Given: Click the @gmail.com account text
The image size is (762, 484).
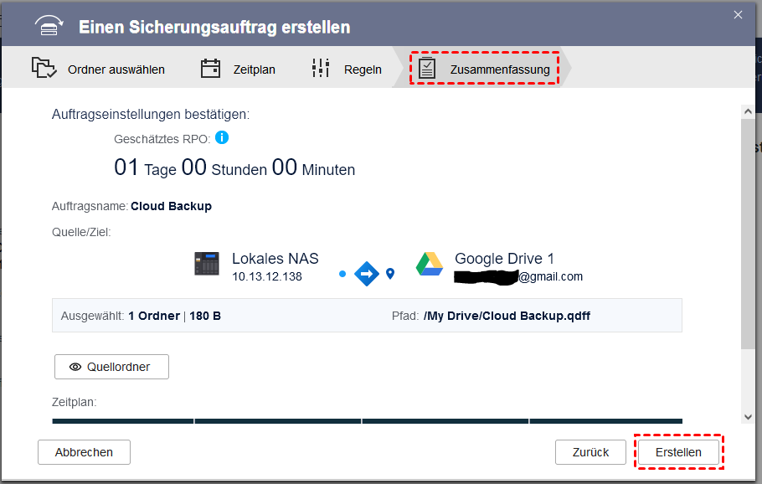Looking at the screenshot, I should (x=550, y=276).
